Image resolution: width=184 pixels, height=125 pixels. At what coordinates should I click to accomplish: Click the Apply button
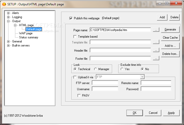point(171,113)
